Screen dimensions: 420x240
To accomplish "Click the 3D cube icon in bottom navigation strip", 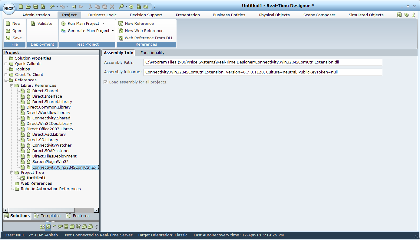I will (x=72, y=227).
